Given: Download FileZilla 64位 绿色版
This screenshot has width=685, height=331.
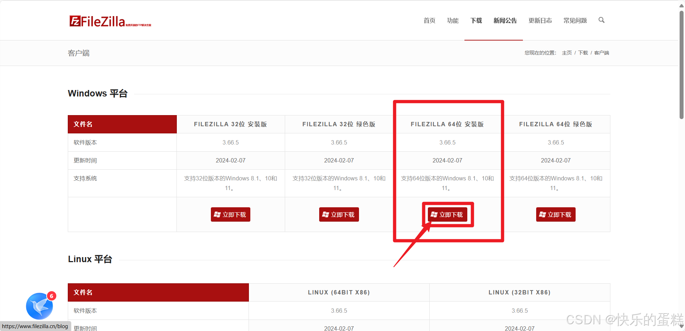Looking at the screenshot, I should [x=556, y=214].
